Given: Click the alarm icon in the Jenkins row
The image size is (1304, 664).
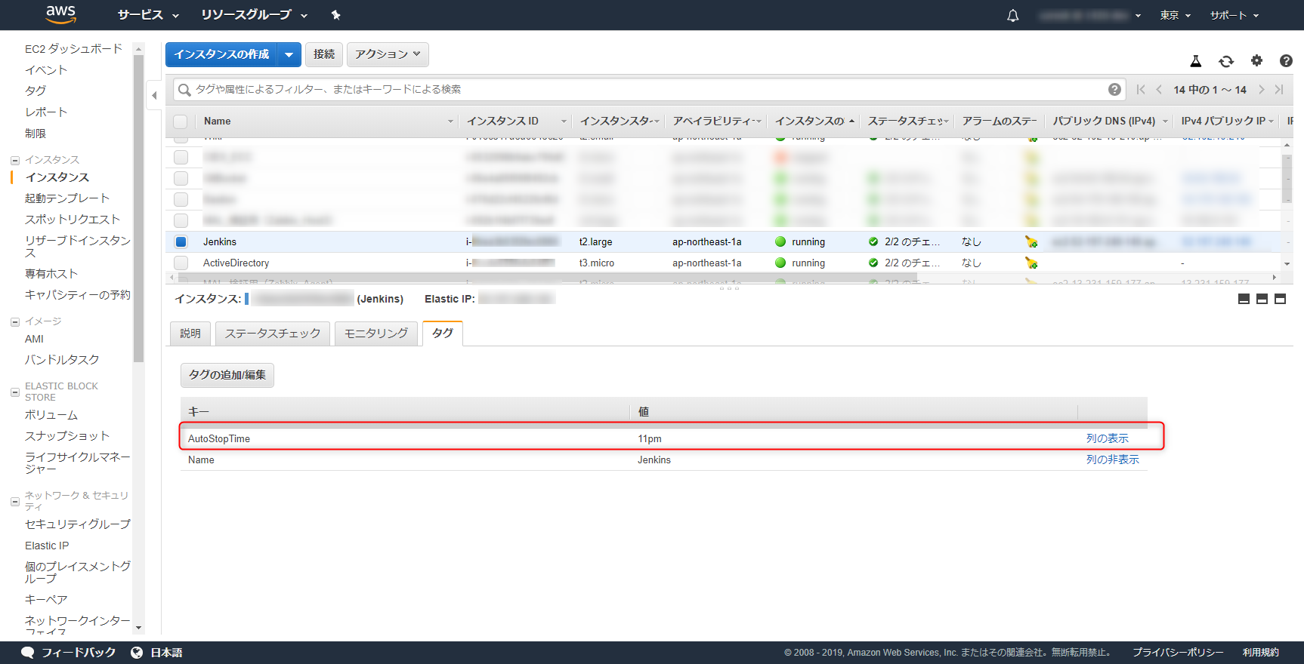Looking at the screenshot, I should (x=1031, y=241).
